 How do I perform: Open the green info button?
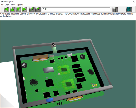115,9
